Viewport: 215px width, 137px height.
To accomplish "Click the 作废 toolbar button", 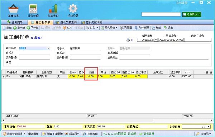I will point(78,28).
